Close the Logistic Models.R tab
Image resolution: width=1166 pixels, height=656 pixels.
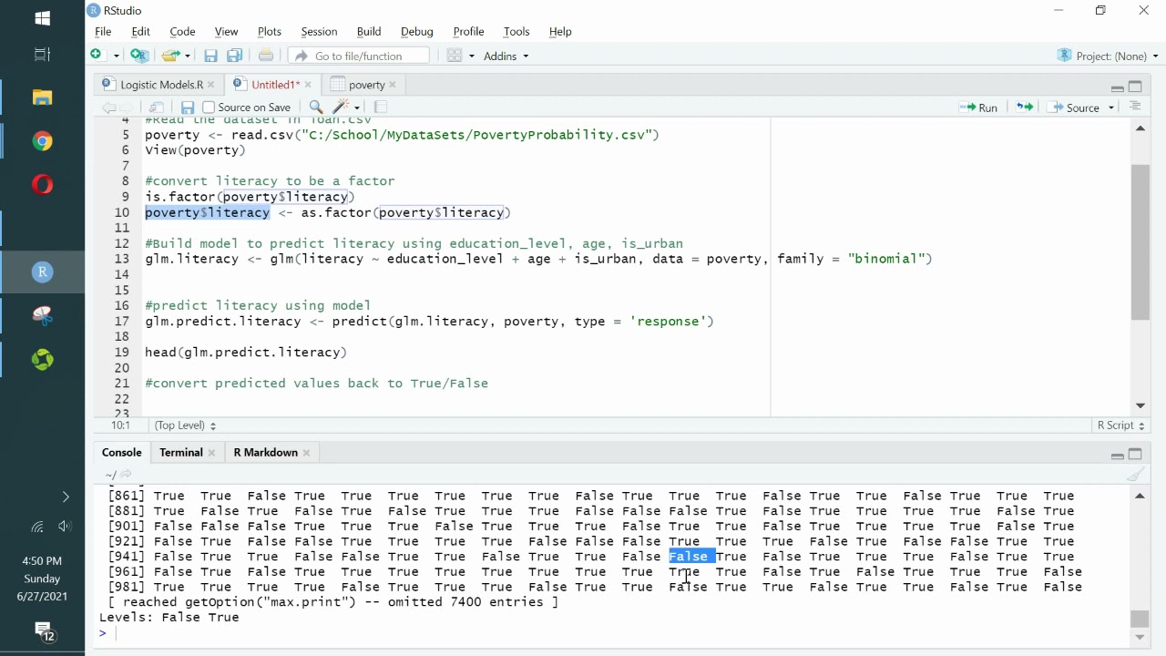click(x=210, y=85)
